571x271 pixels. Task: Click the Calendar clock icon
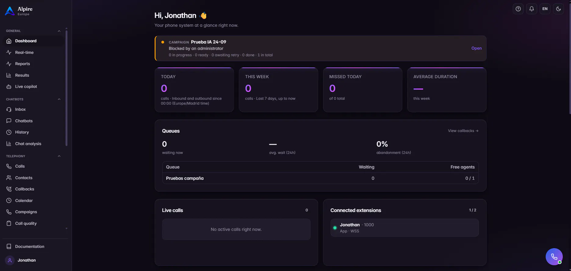point(9,200)
